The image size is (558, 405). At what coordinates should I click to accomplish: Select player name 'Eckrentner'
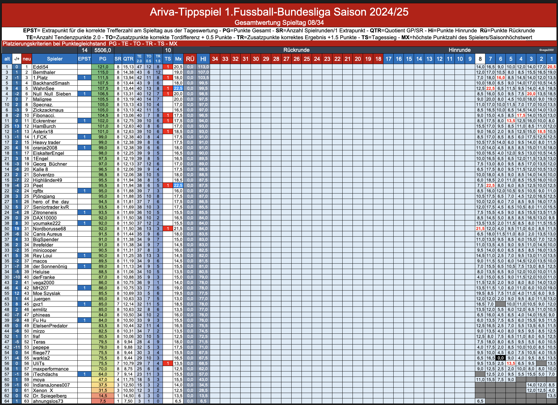click(44, 121)
